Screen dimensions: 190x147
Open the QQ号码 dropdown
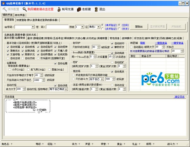coord(33,27)
